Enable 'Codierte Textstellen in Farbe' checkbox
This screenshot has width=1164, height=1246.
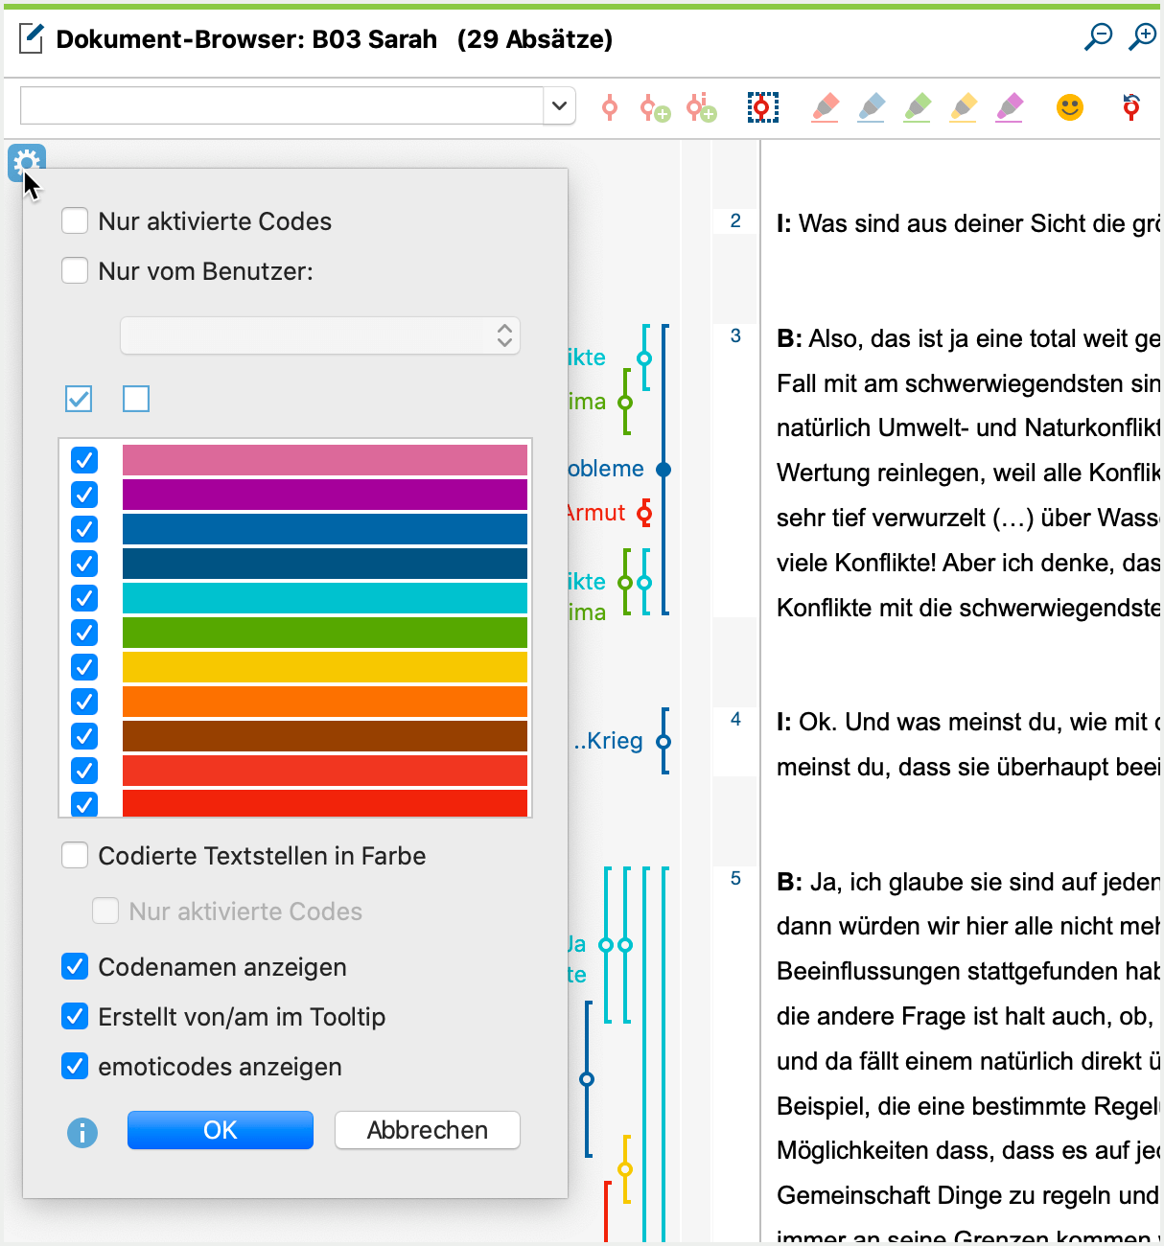75,855
